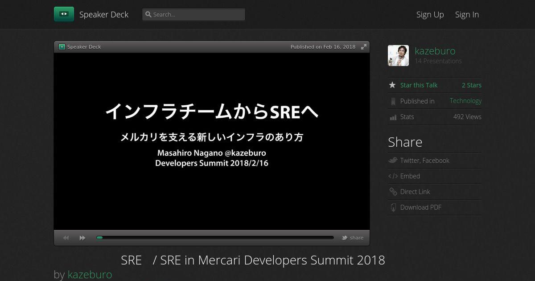The image size is (535, 281).
Task: Click the kazeburo author link below title
Action: point(90,274)
